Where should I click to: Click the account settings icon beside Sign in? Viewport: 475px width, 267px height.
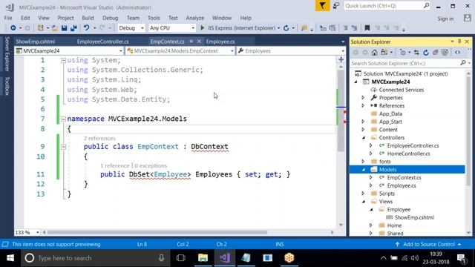point(468,18)
